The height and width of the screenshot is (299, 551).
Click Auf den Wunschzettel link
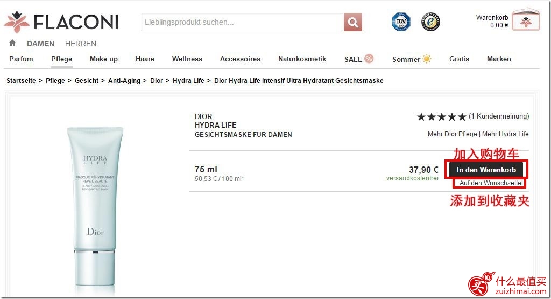click(x=491, y=183)
